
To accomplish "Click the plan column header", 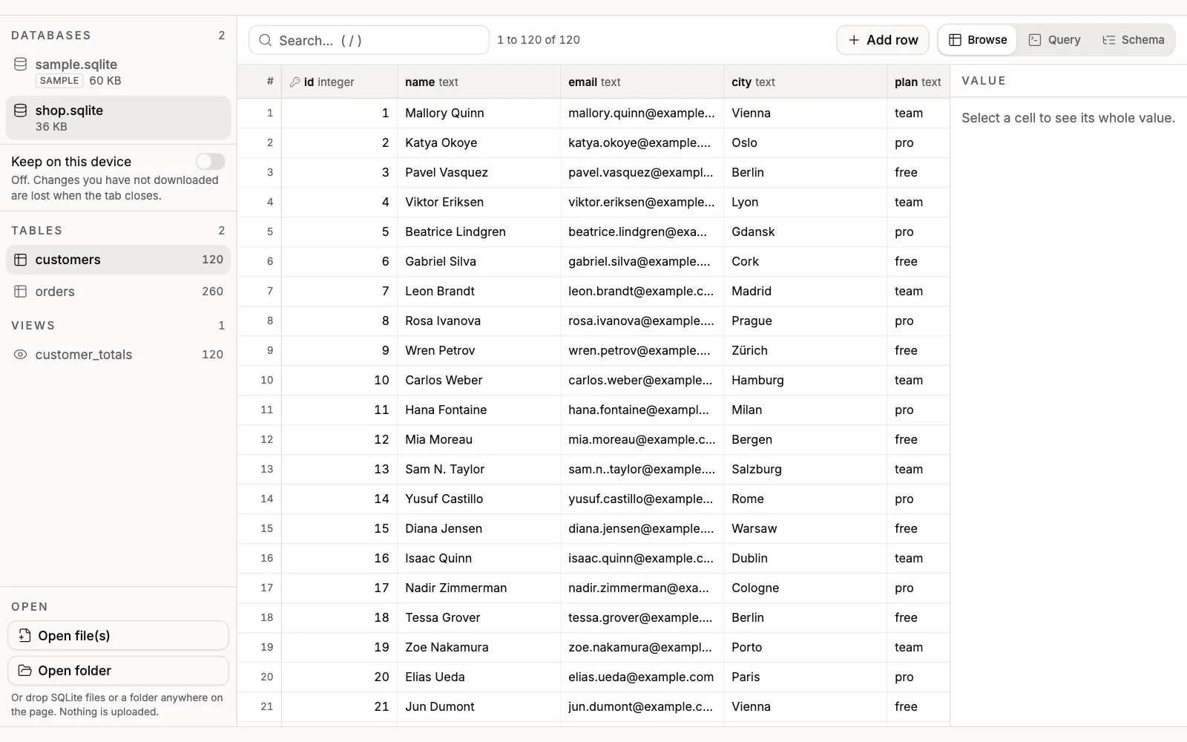I will [918, 82].
